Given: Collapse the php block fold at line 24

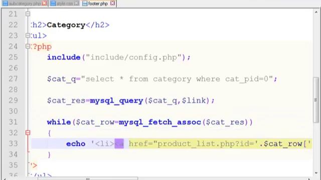Looking at the screenshot, I should tap(28, 46).
